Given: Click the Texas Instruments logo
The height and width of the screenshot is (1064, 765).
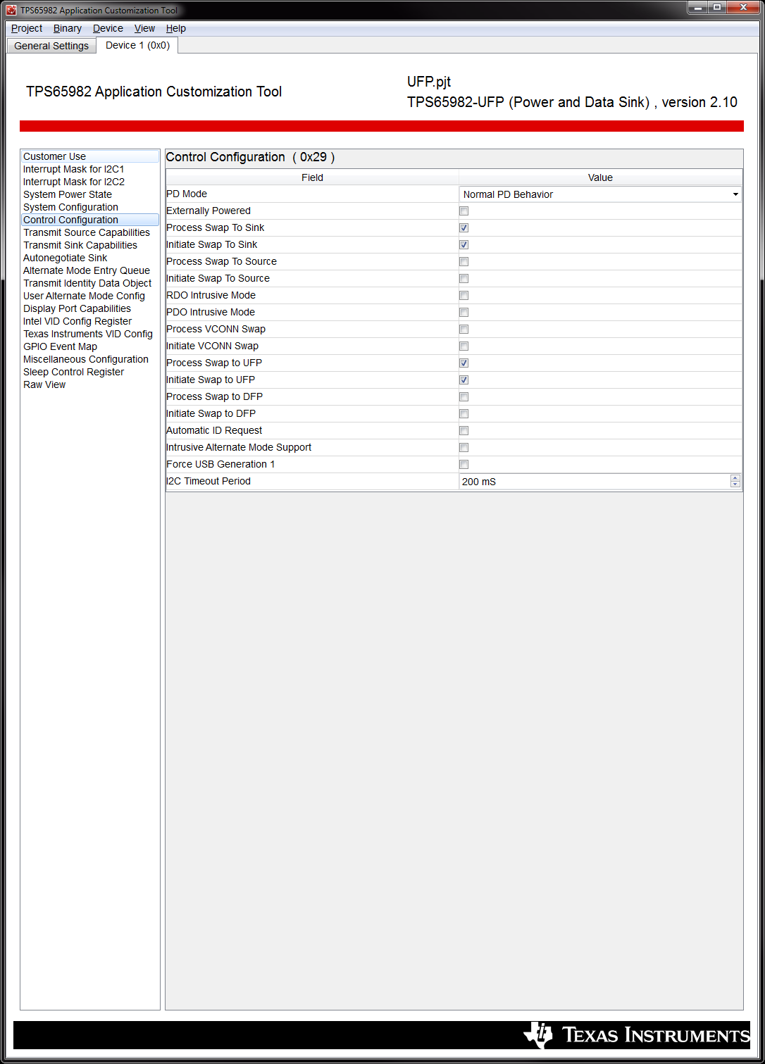Looking at the screenshot, I should pyautogui.click(x=636, y=1035).
